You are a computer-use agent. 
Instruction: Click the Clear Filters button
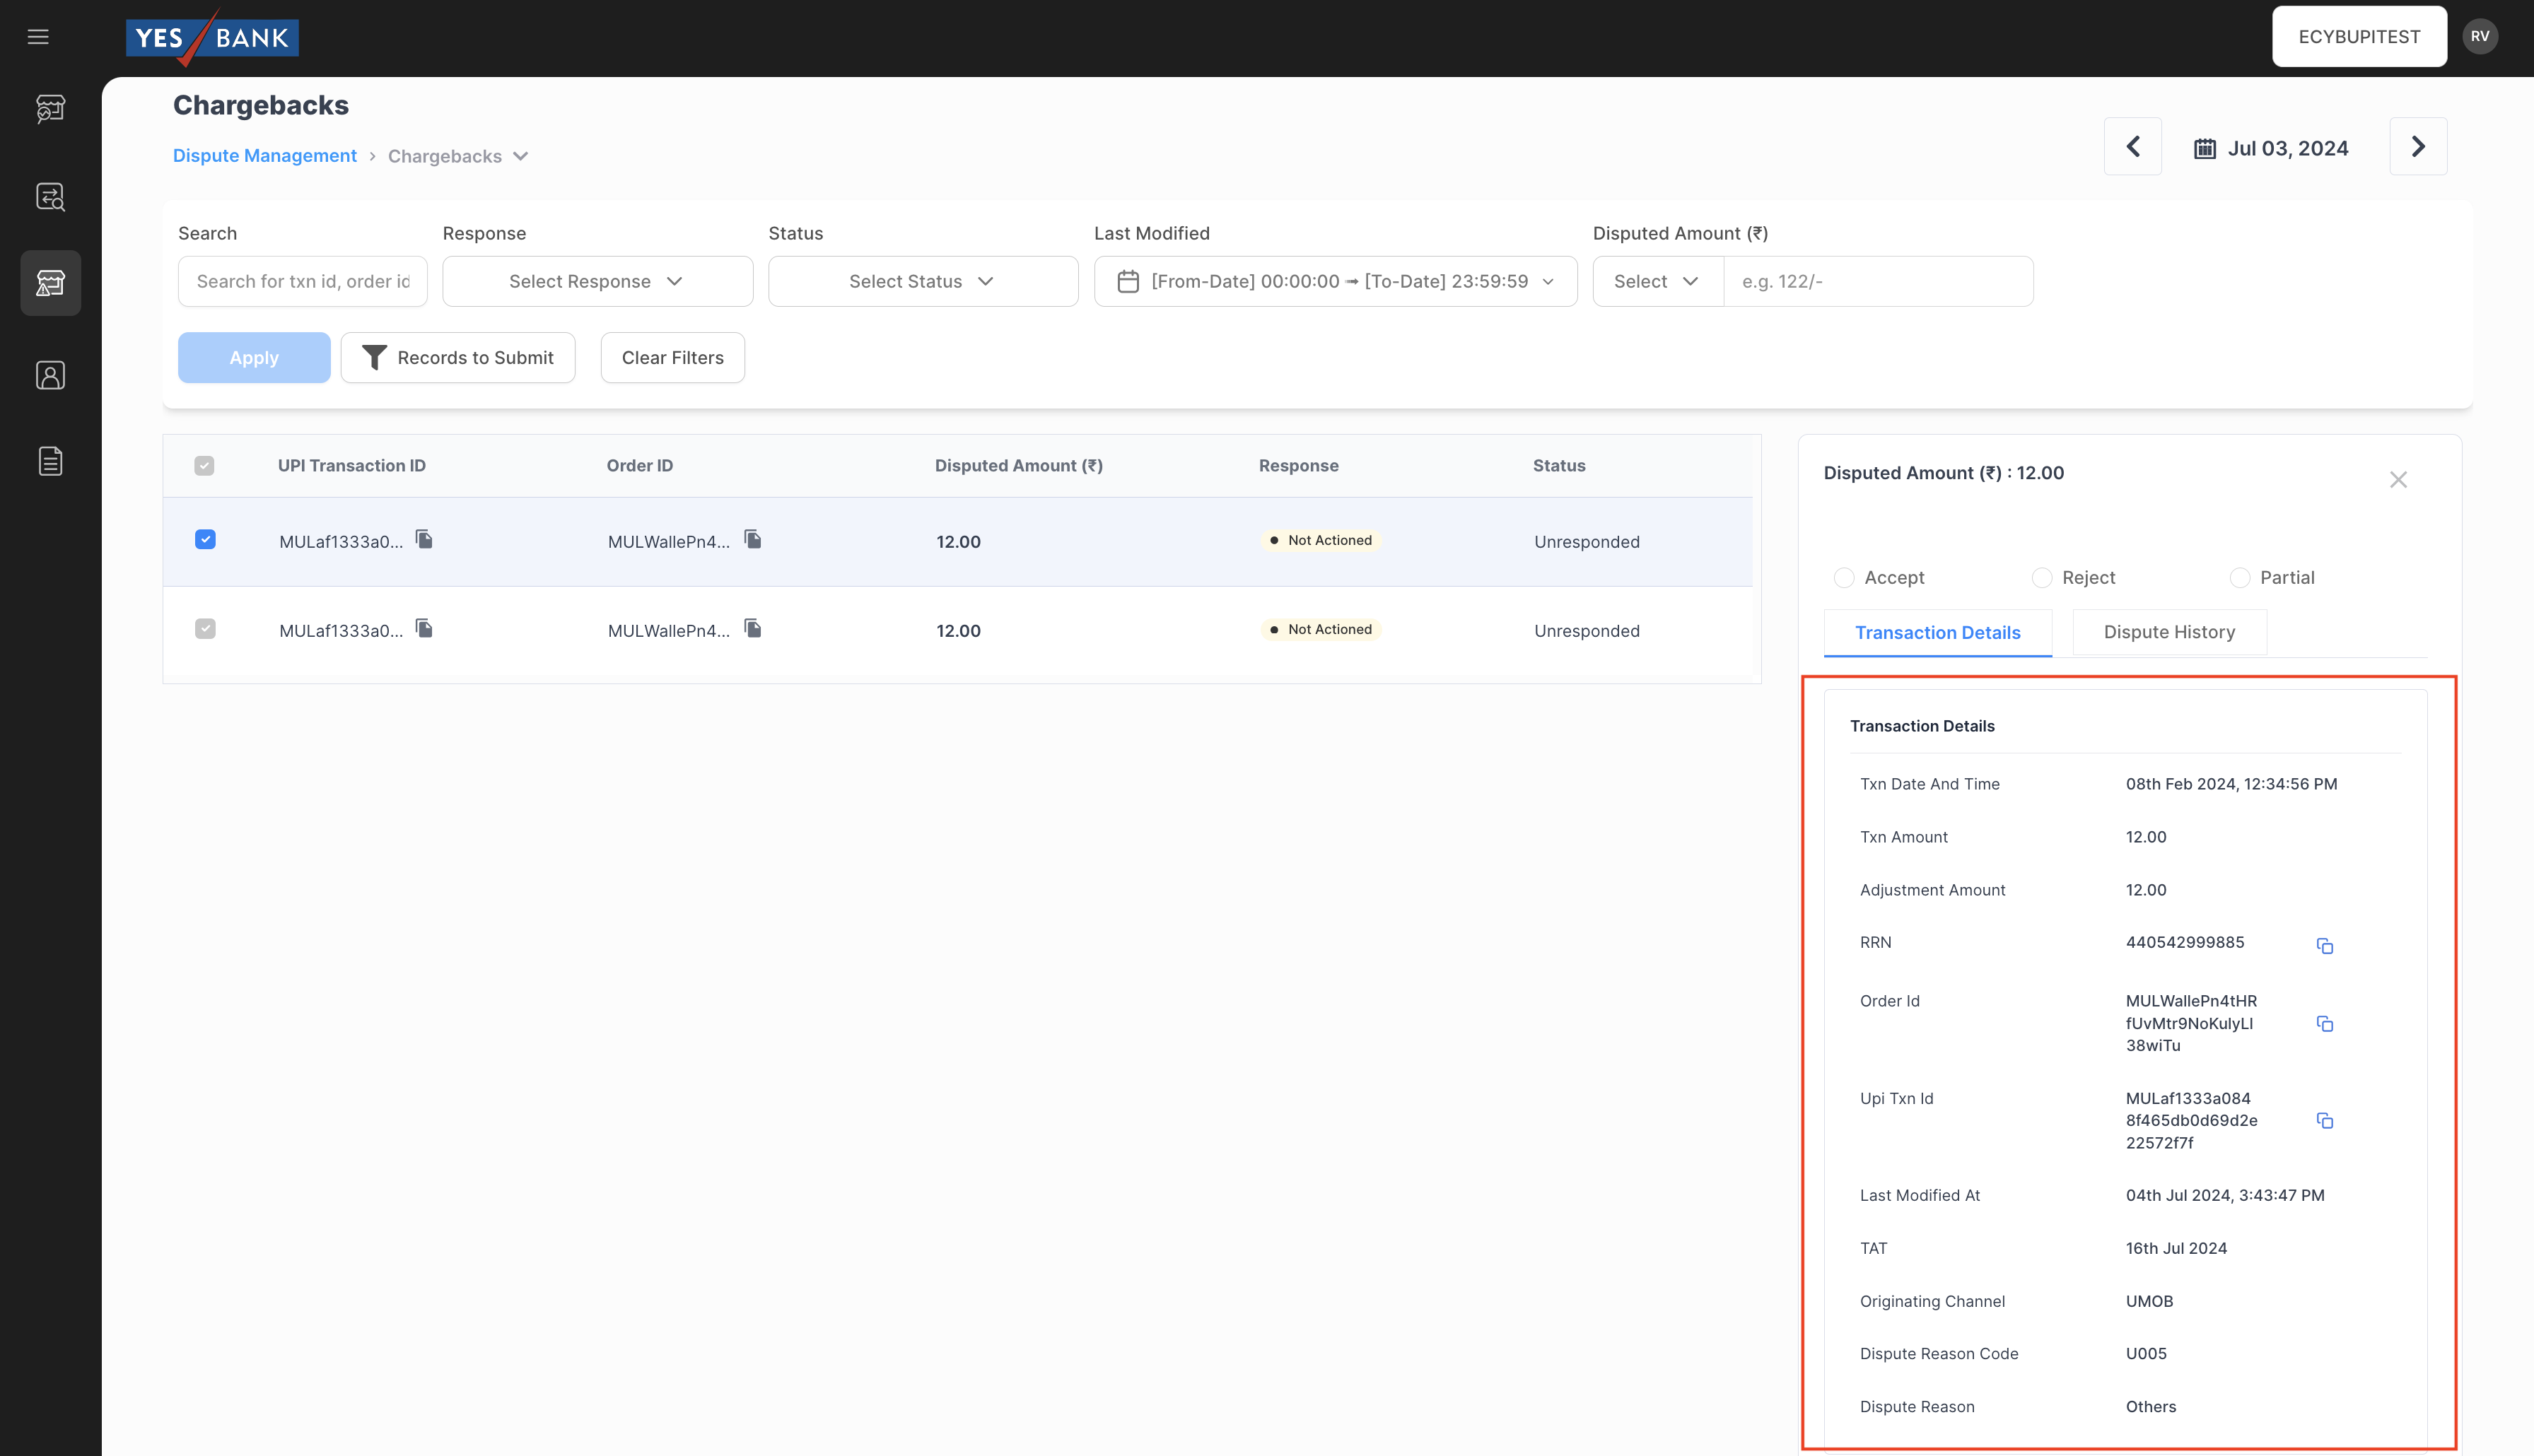[672, 358]
